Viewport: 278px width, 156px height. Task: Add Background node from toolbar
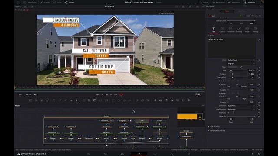(x=30, y=100)
